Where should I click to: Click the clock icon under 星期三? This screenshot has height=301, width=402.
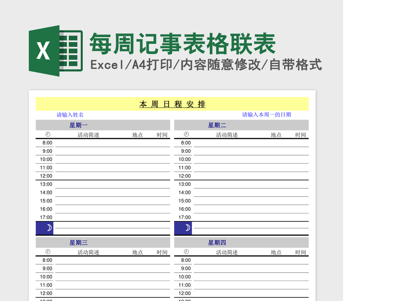pyautogui.click(x=48, y=252)
